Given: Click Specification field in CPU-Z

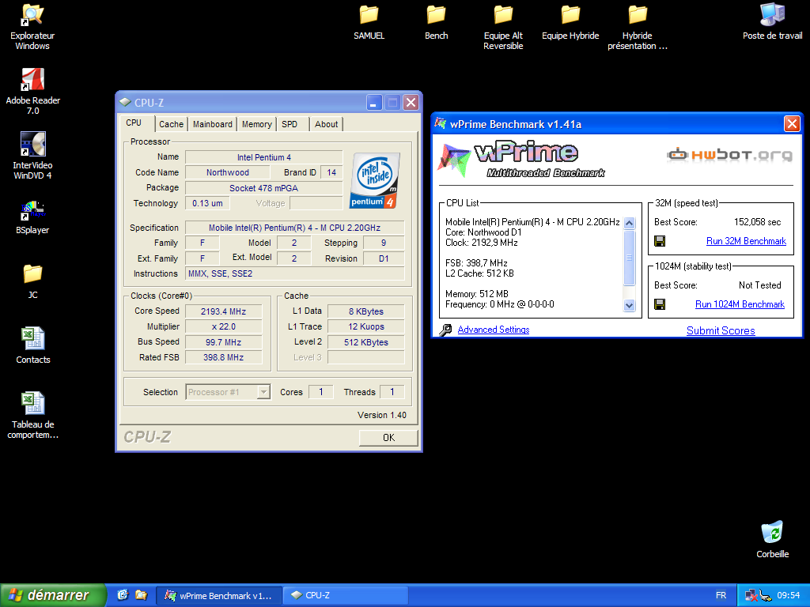Looking at the screenshot, I should pyautogui.click(x=294, y=228).
